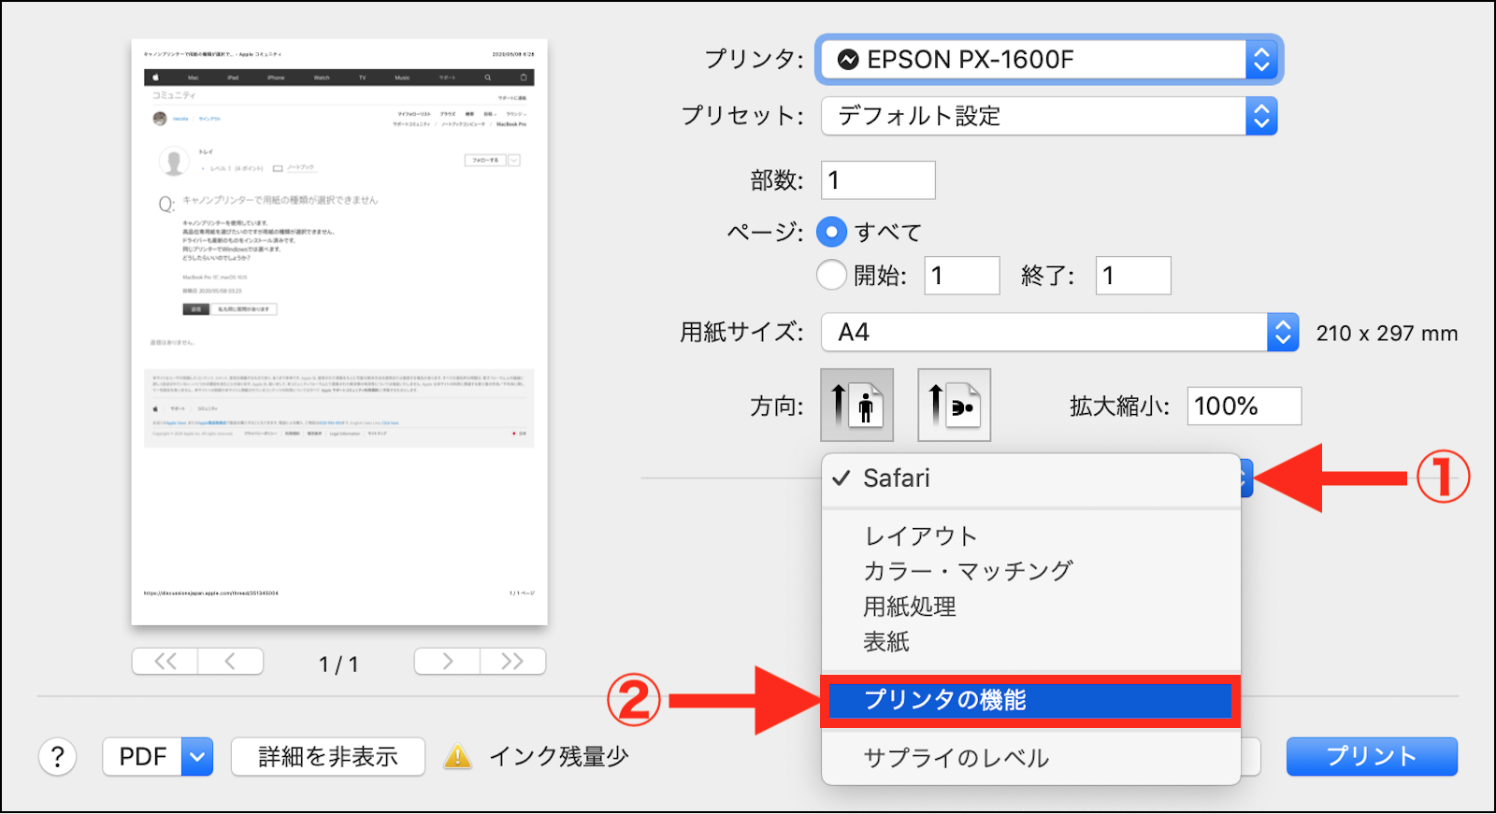Go to previous preview page arrow
This screenshot has width=1496, height=814.
230,662
